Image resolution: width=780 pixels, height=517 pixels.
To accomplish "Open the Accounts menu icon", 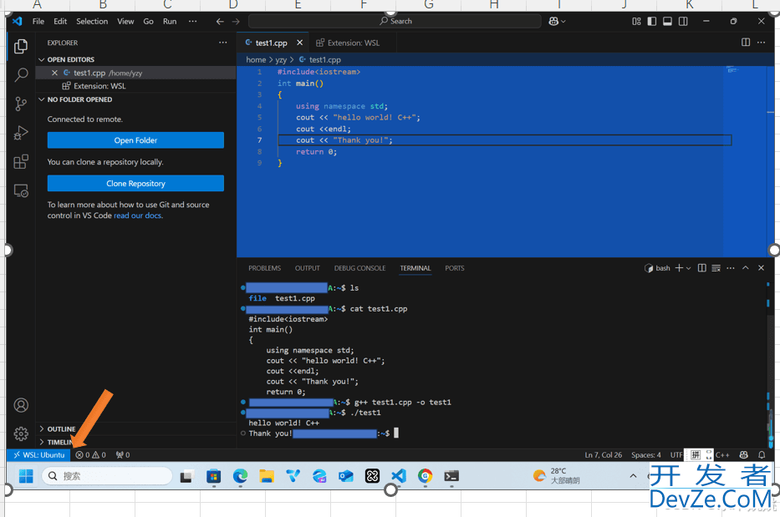I will pos(21,405).
